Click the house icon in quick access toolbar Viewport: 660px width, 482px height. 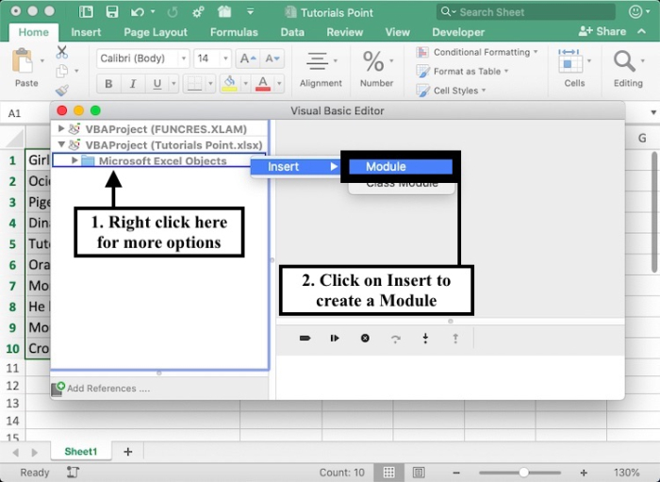point(224,11)
